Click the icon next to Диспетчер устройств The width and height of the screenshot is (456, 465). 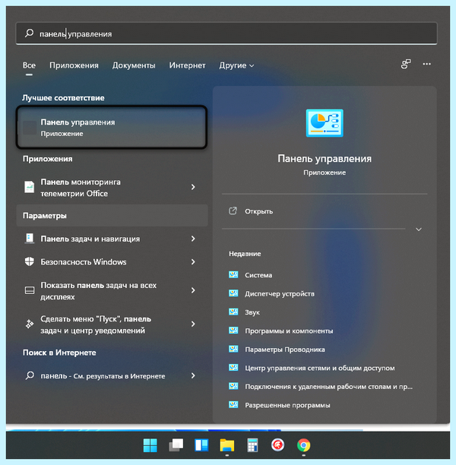(x=233, y=293)
